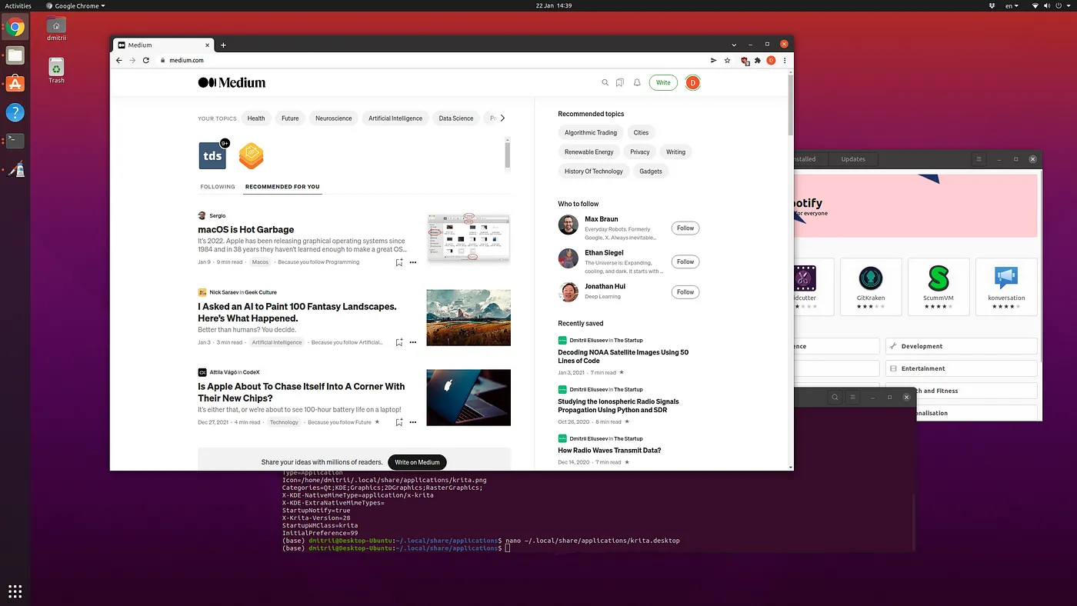
Task: Show Applications grid in dock
Action: 15,591
